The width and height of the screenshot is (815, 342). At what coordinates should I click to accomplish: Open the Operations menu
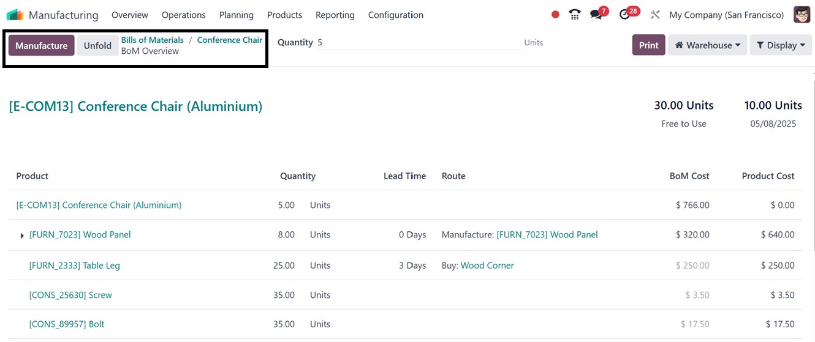coord(183,15)
